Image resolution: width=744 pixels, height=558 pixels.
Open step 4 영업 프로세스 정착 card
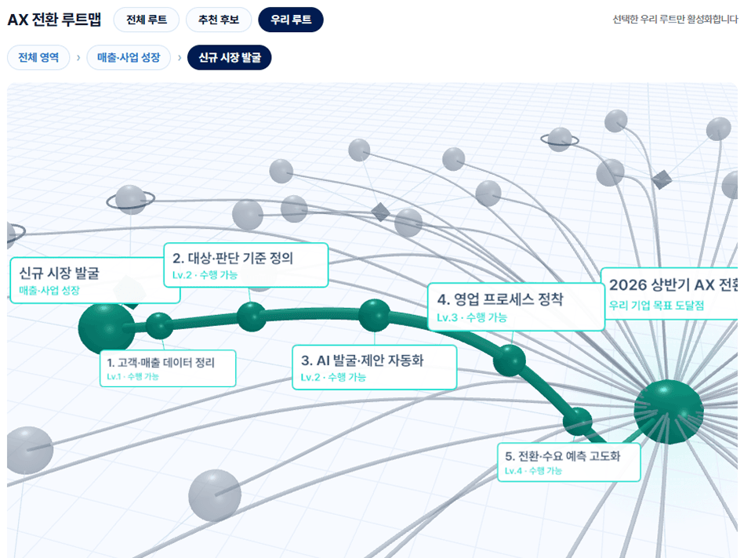(x=516, y=307)
